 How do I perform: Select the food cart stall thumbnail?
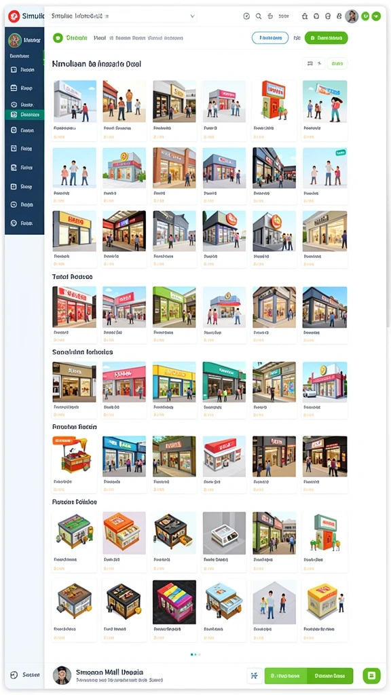(75, 456)
